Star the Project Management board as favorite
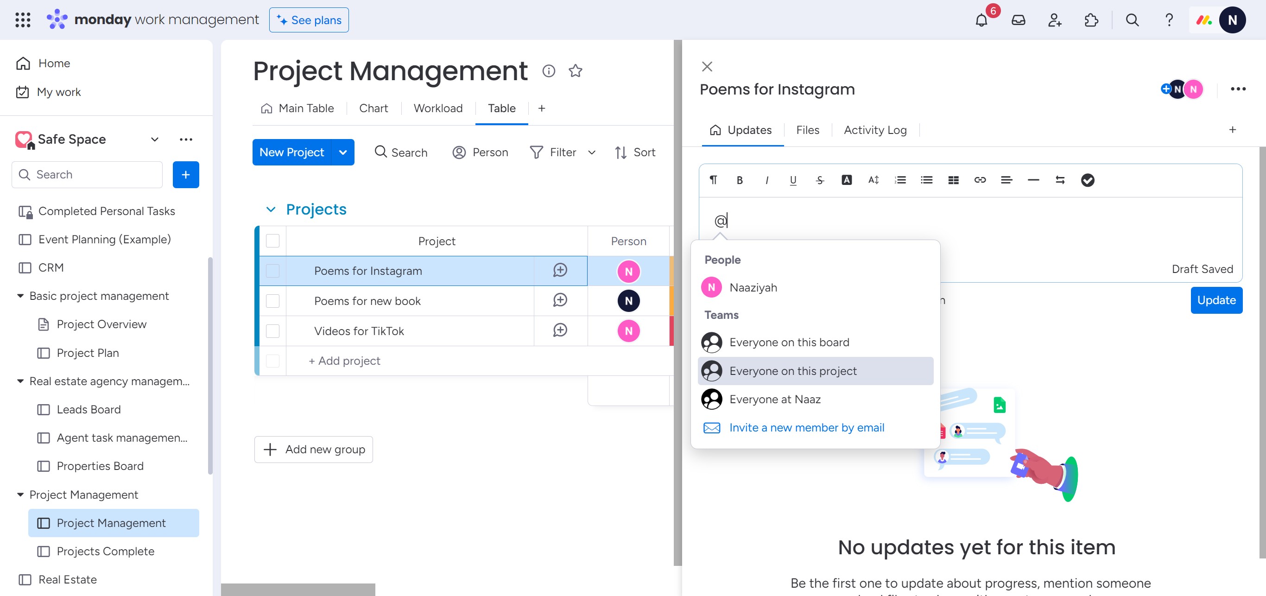The height and width of the screenshot is (596, 1266). 575,71
